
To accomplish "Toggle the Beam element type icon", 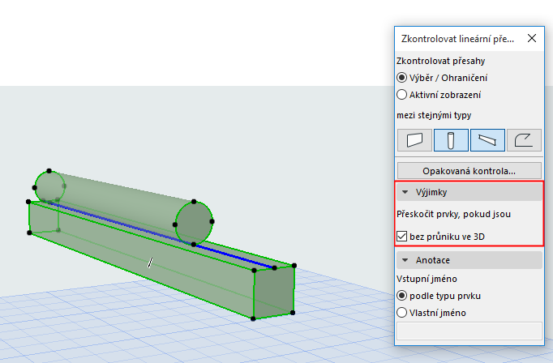I will tap(487, 140).
